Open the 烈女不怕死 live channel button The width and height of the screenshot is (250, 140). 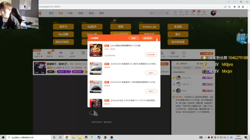63,42
